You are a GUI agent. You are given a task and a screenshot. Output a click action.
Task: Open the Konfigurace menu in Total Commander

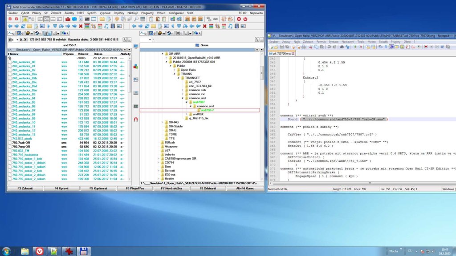[176, 13]
